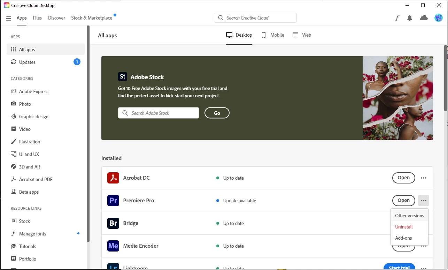Close more options menu for Premiere Pro

(424, 201)
